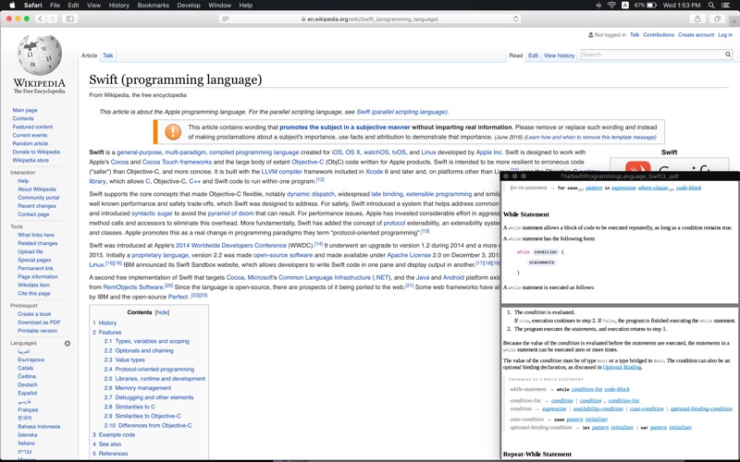The height and width of the screenshot is (462, 740).
Task: Open RemObjects Software link
Action: 133,287
